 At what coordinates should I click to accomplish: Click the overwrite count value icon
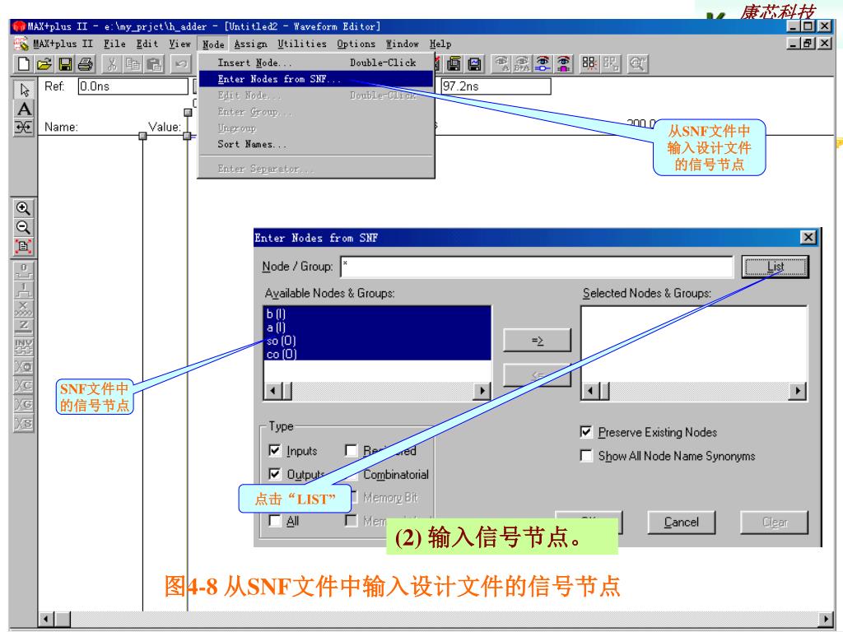click(23, 385)
